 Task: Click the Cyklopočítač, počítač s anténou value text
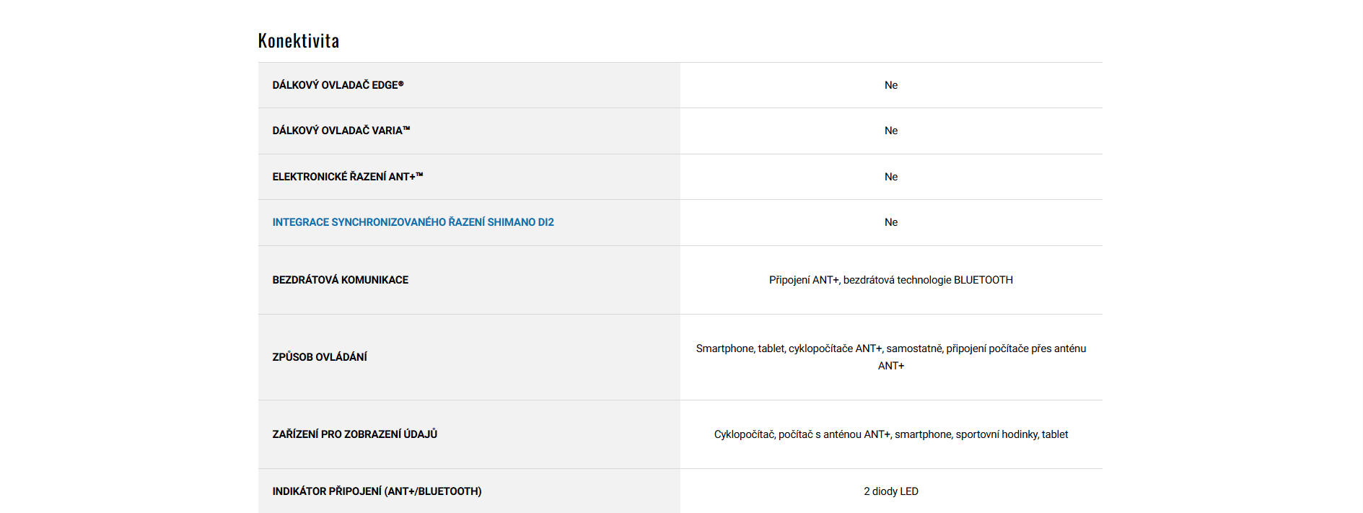tap(890, 434)
